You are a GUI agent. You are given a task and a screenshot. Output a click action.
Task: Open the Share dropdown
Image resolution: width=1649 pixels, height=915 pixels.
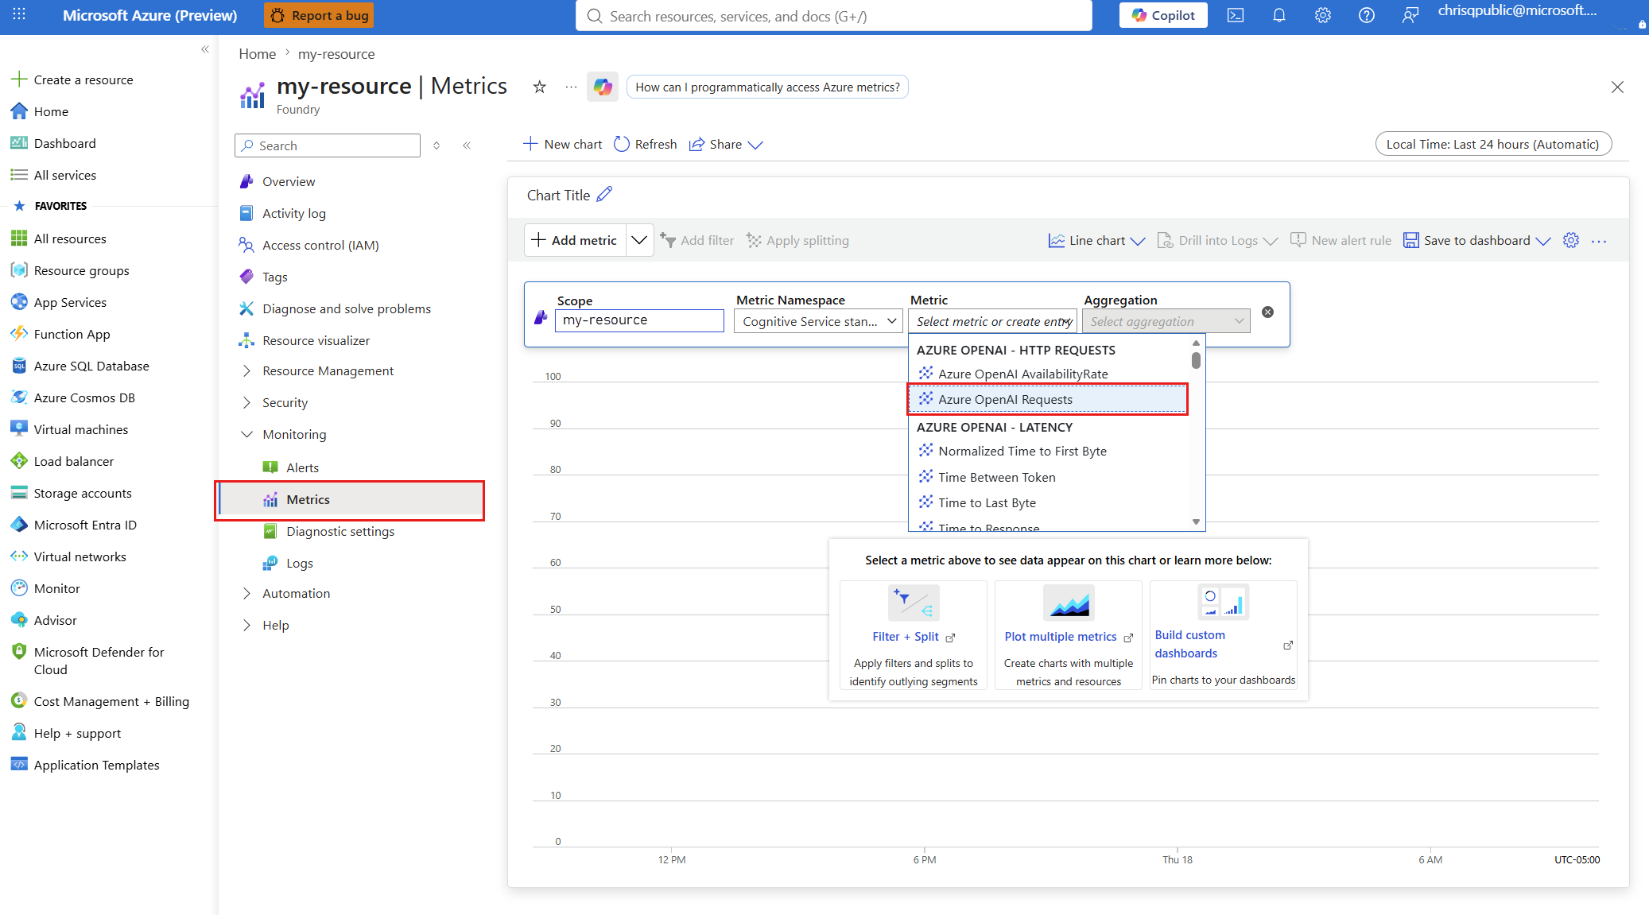(726, 144)
